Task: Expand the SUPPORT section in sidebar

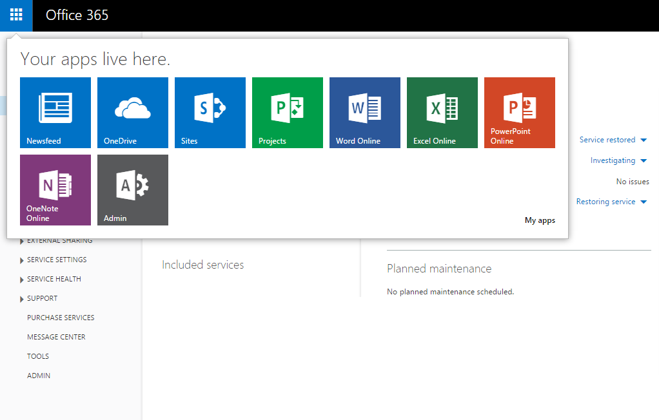Action: 41,298
